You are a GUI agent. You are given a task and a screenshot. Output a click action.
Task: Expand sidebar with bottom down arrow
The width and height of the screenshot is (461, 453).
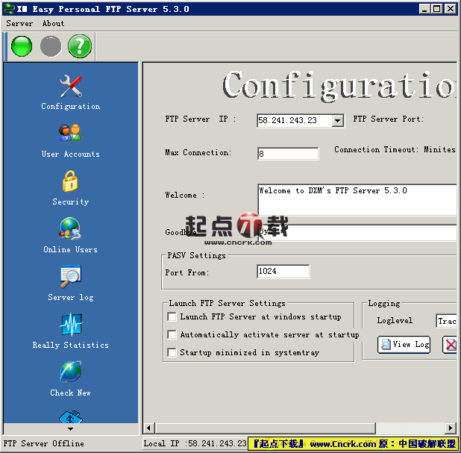point(71,429)
